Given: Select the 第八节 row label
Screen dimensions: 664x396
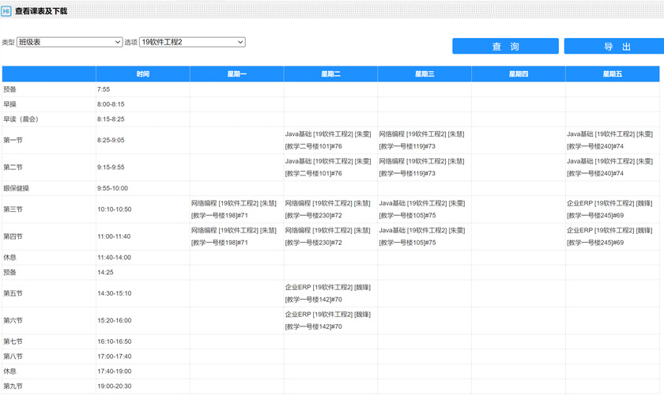Looking at the screenshot, I should [13, 356].
